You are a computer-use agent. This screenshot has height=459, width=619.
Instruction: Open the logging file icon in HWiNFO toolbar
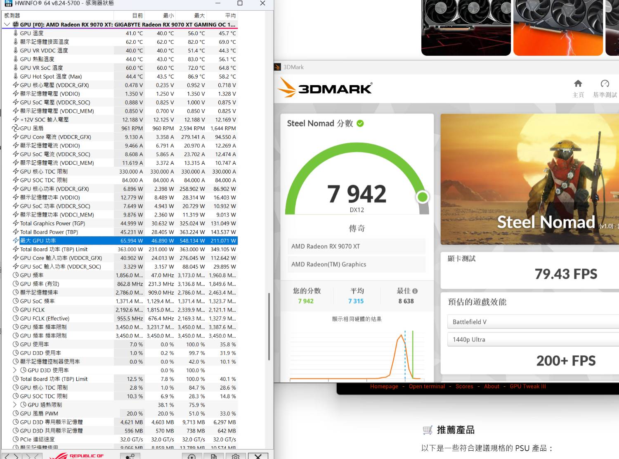(214, 456)
